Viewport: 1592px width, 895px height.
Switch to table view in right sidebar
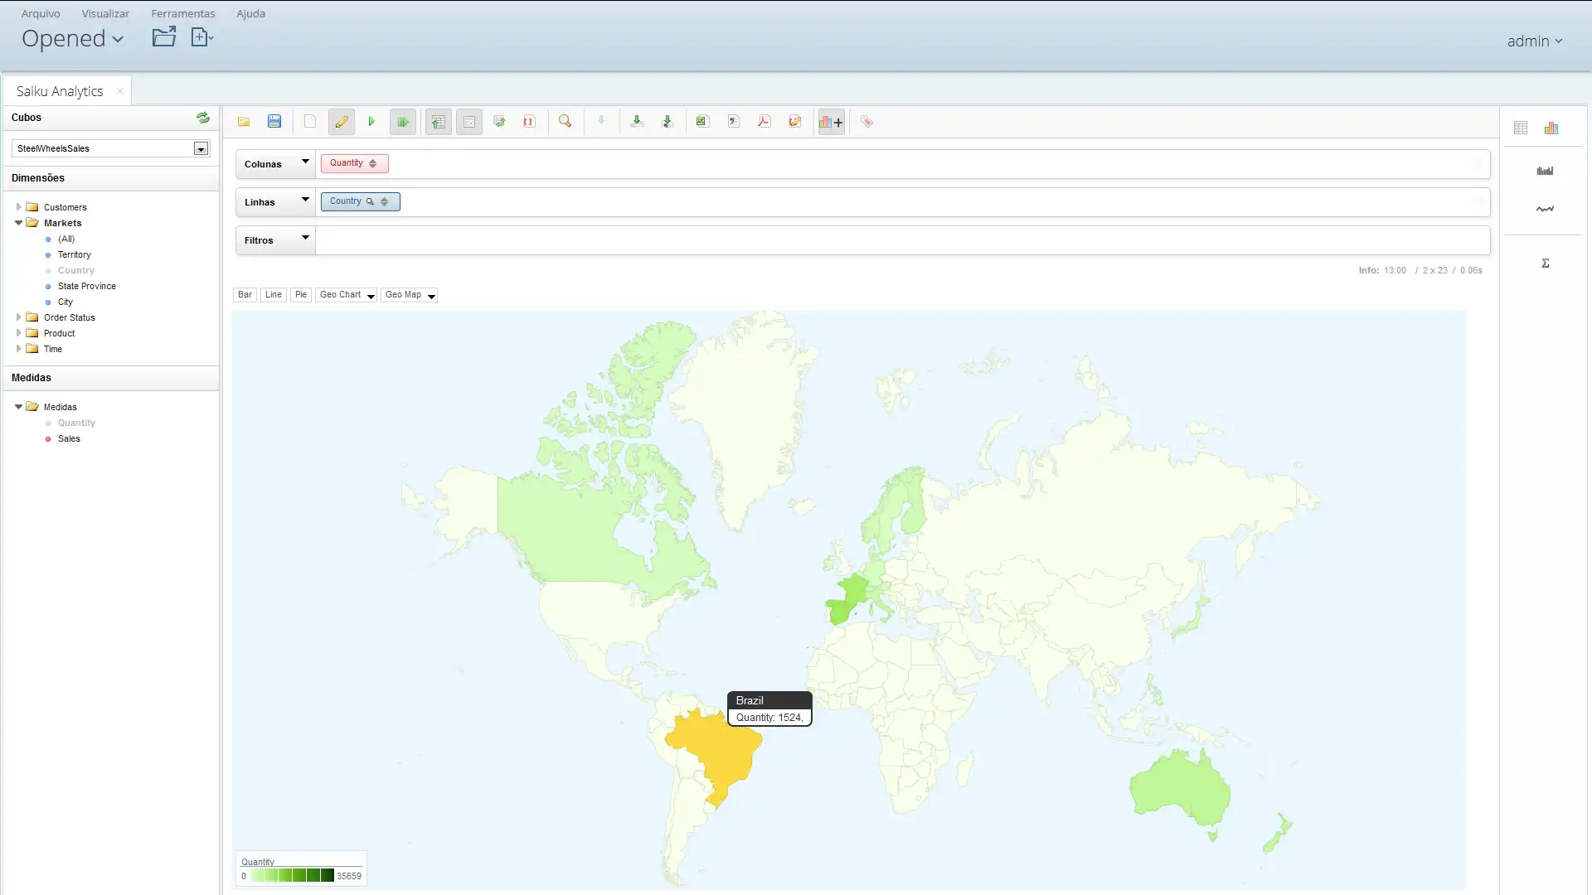pyautogui.click(x=1521, y=128)
